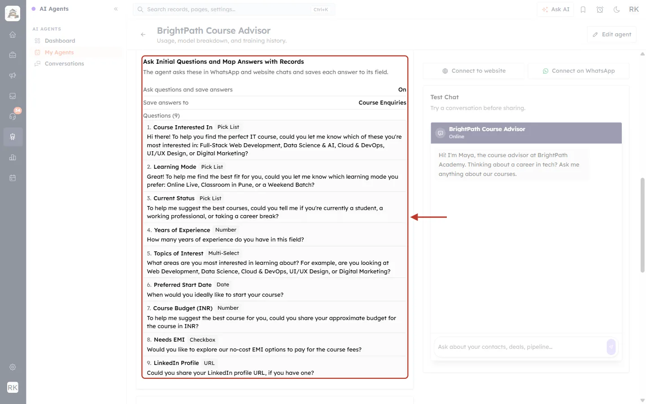
Task: Go back using the arrow beside BrightPath Course Advisor
Action: (x=143, y=35)
